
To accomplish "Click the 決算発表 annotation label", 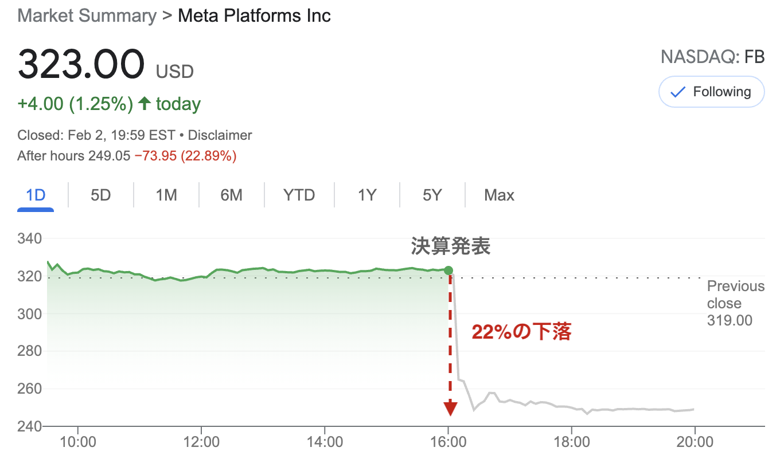I will point(451,246).
